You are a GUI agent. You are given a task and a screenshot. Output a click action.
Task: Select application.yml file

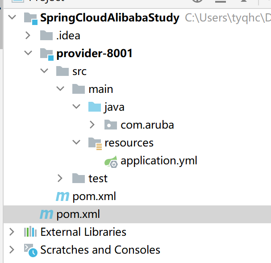[x=159, y=161]
